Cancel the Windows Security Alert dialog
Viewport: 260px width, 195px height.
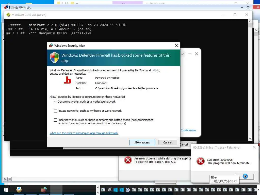(168, 142)
